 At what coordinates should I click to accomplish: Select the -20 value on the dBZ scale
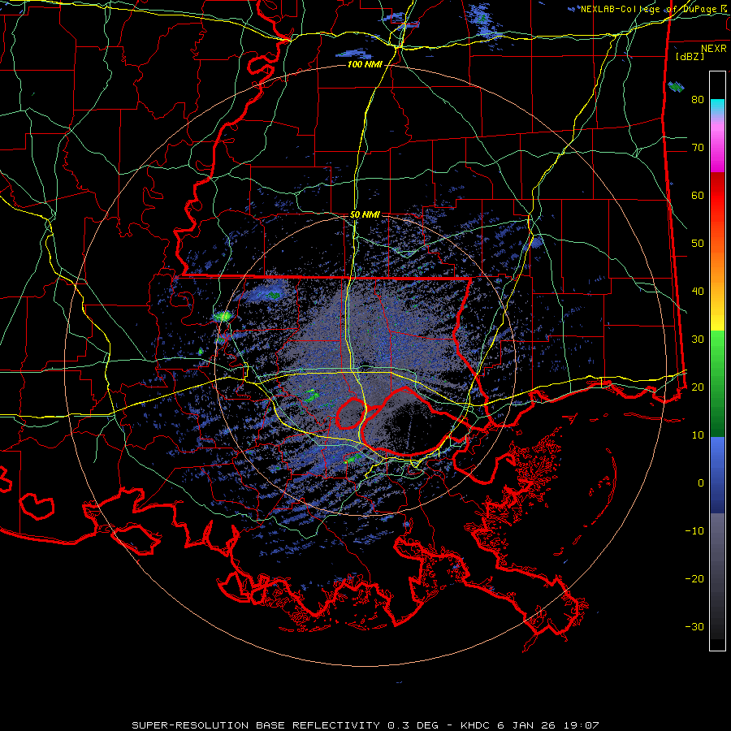coord(694,578)
